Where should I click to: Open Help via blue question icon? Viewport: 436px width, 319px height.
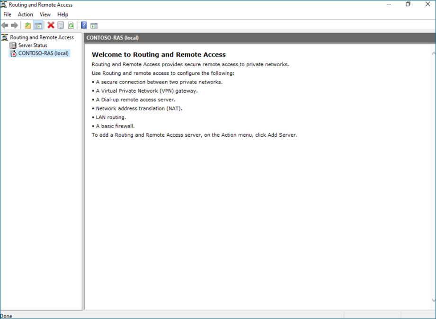pos(84,26)
